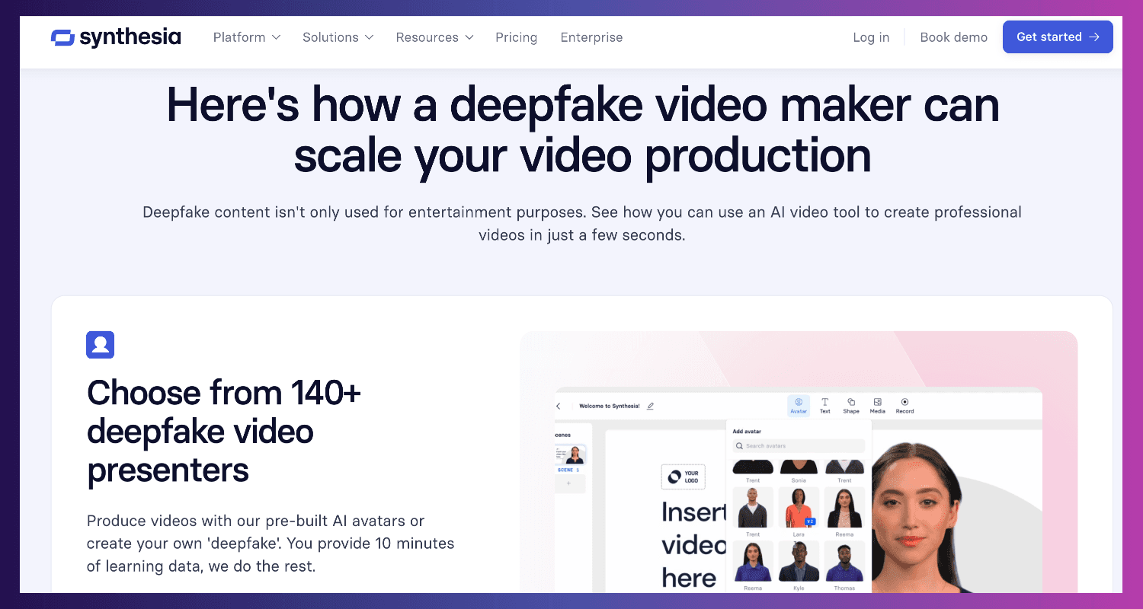Viewport: 1143px width, 609px height.
Task: Open the Media tool icon
Action: pyautogui.click(x=878, y=405)
